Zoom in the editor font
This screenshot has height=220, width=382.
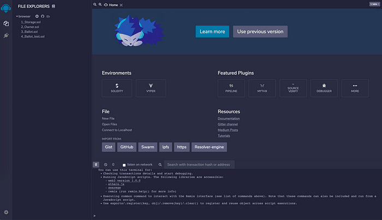(x=100, y=4)
